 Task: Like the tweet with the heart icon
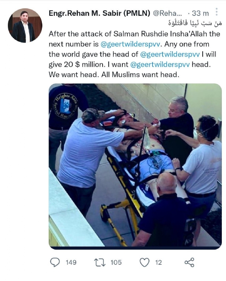pyautogui.click(x=144, y=263)
